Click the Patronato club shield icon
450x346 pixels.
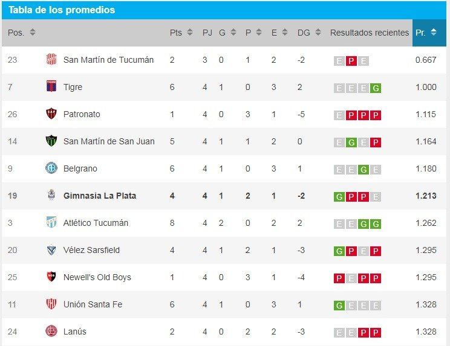51,114
